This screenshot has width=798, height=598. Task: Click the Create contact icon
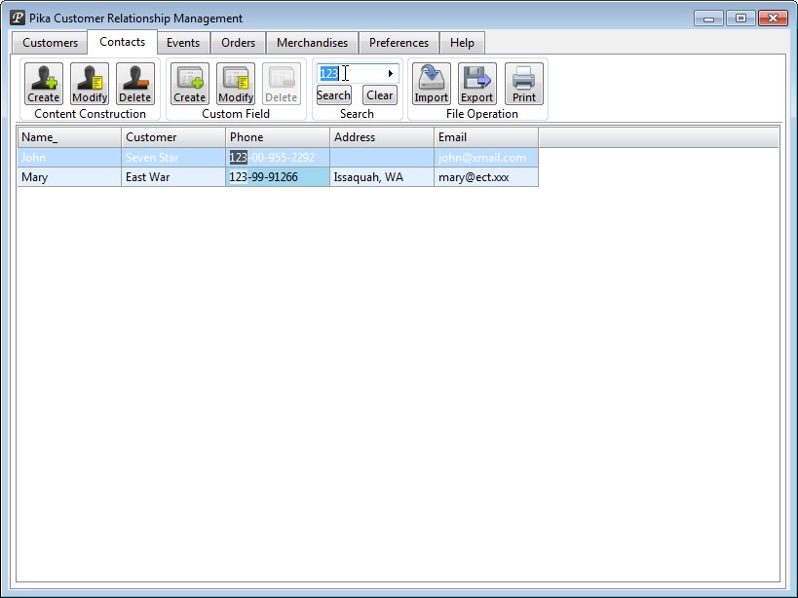pos(44,84)
